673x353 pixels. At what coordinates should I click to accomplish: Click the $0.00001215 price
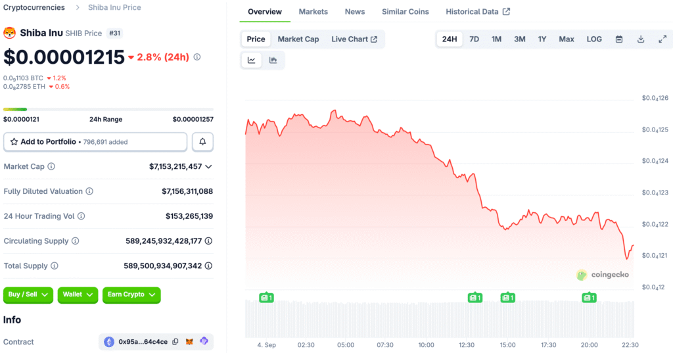(64, 57)
